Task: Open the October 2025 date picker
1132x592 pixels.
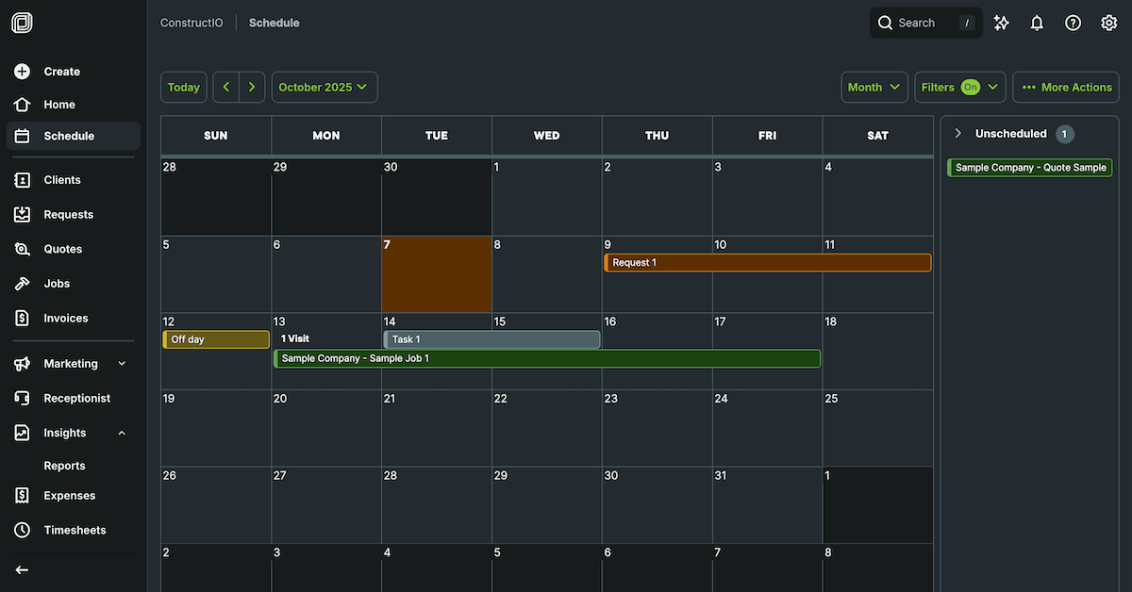Action: pos(324,87)
